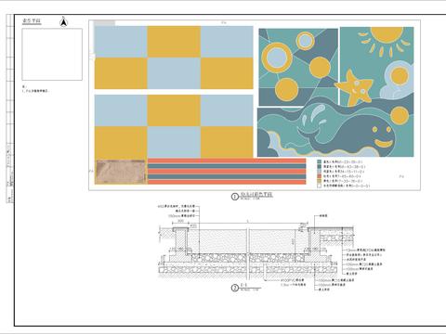Select the dark slate blue legend swatch

click(319, 166)
